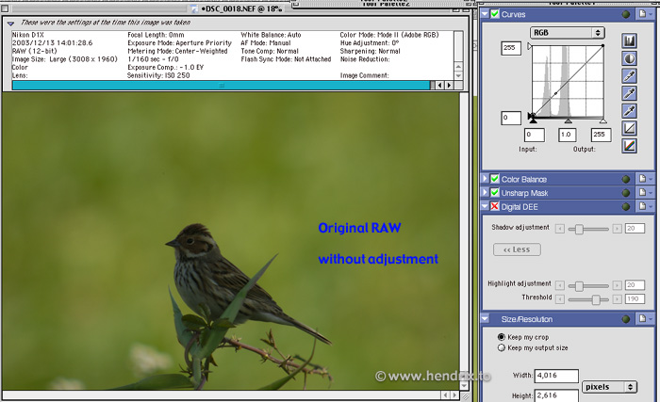This screenshot has height=402, width=660.
Task: Click the Color Balance green status dot
Action: (x=626, y=179)
